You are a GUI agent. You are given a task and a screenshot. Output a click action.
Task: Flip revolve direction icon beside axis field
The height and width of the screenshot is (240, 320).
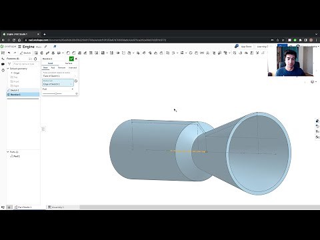click(76, 81)
